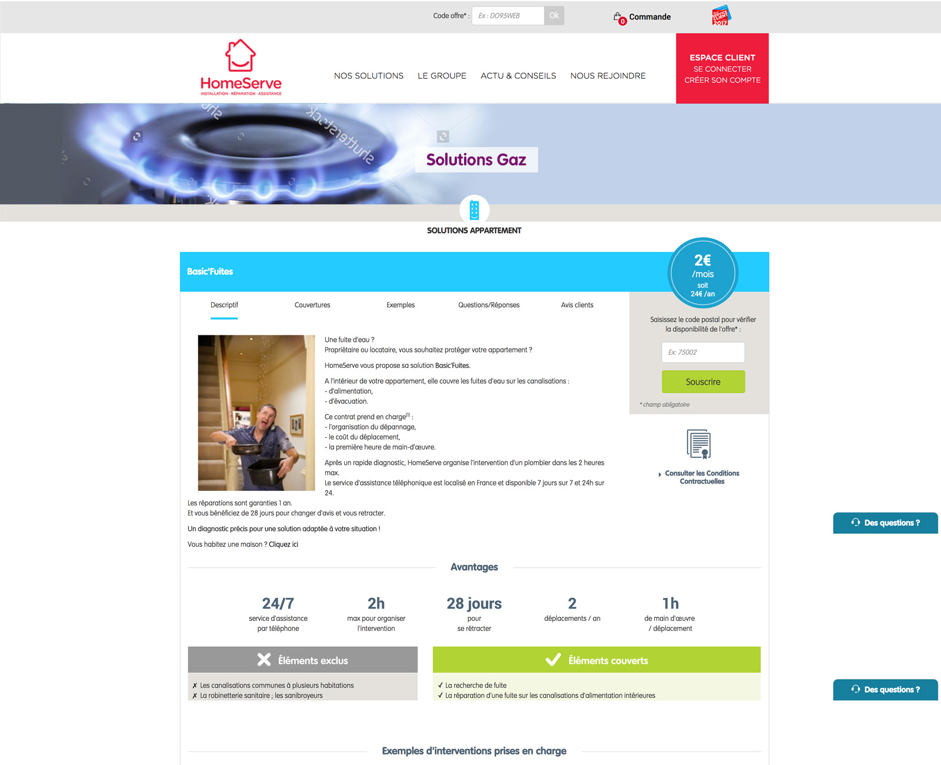Click the Commande cart link
The image size is (941, 765).
point(649,17)
